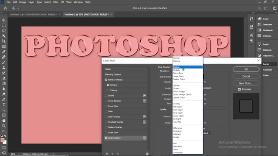Click the Share icon at top right
The image size is (278, 156).
click(x=275, y=8)
